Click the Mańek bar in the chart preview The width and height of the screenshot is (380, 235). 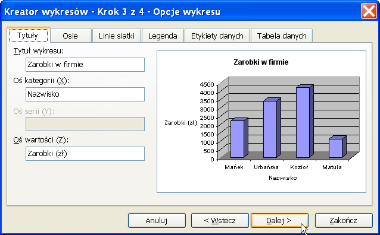point(239,138)
